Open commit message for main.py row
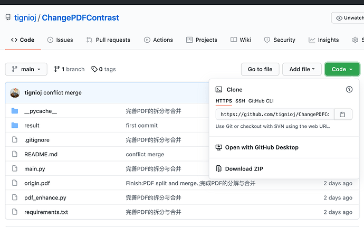Viewport: 364px width, 227px height. [x=154, y=169]
